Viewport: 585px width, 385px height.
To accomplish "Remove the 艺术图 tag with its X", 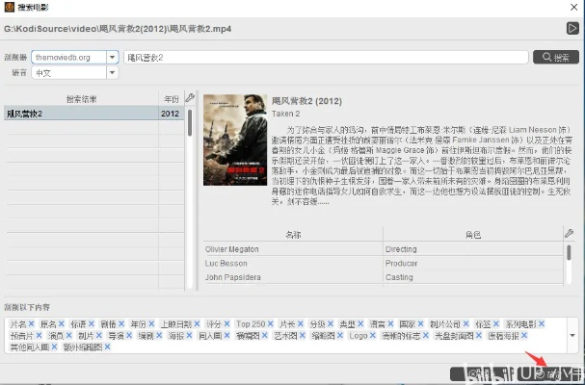I will pyautogui.click(x=303, y=335).
